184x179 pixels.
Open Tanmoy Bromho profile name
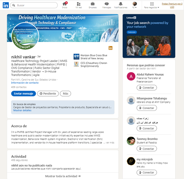(x=147, y=139)
